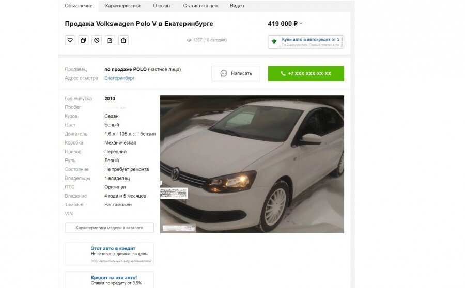Open Характеристики модели в каталоге button

[x=110, y=228]
